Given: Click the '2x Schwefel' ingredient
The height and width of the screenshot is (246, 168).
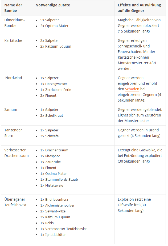Looking at the screenshot, I should tap(50, 136).
